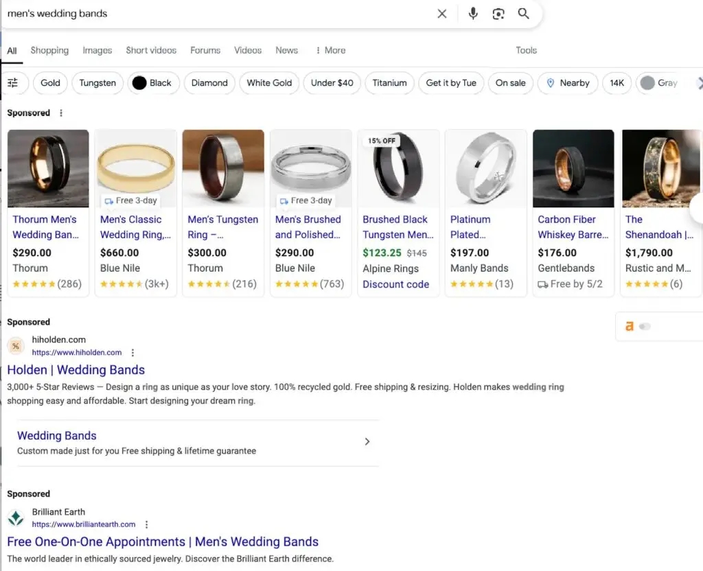
Task: Click the Brilliant Earth favicon
Action: tap(15, 518)
